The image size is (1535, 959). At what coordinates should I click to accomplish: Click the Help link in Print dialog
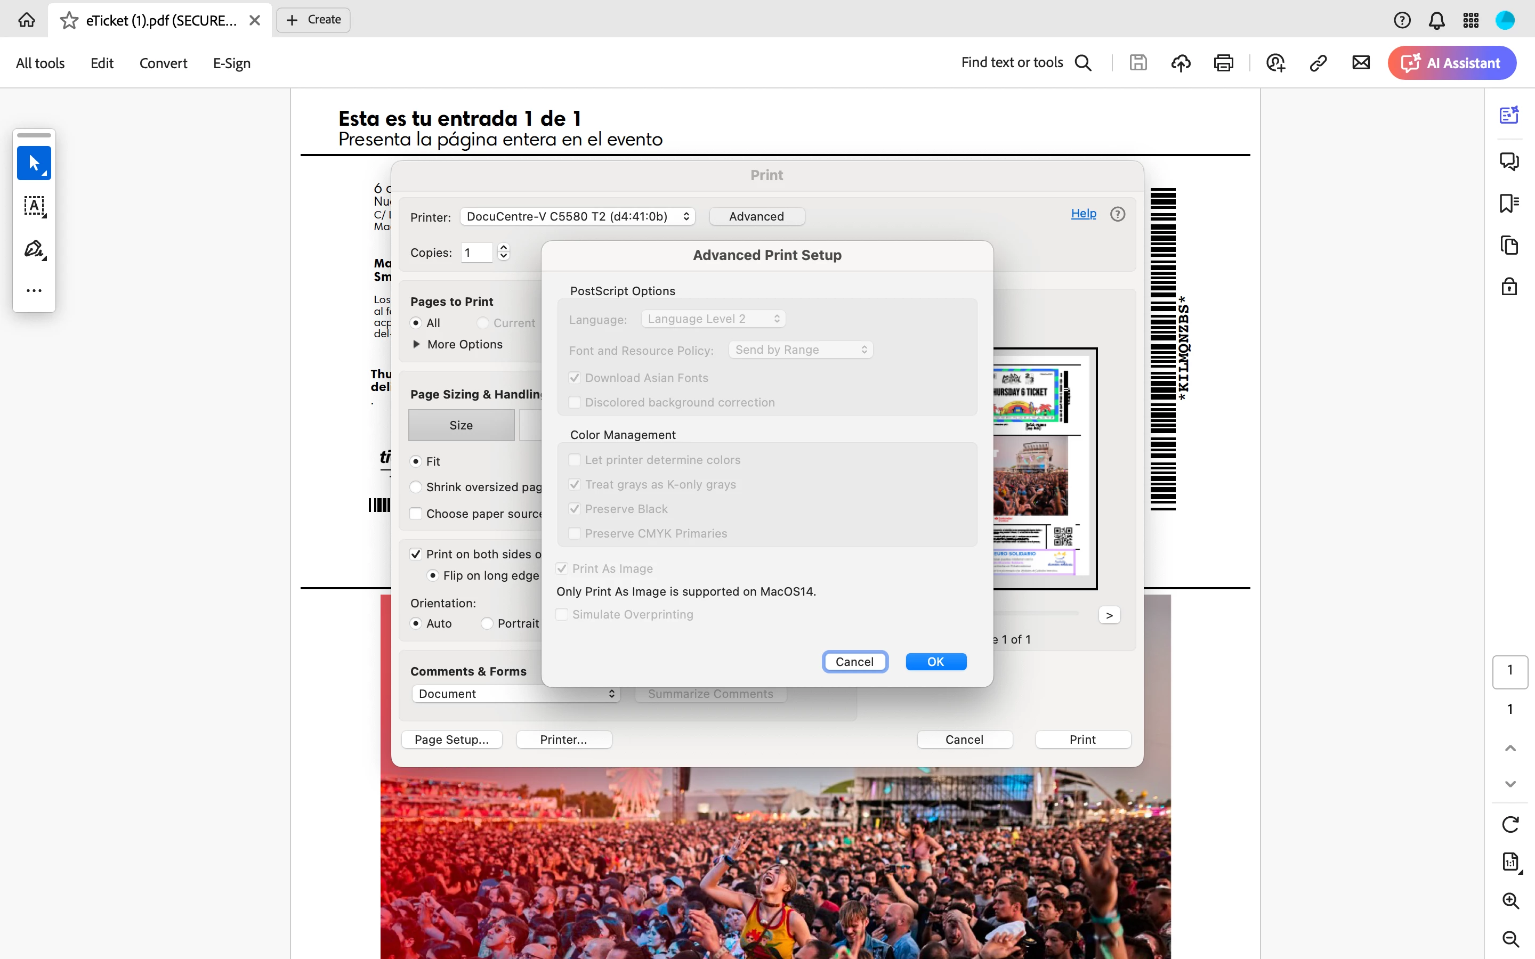[x=1082, y=214]
